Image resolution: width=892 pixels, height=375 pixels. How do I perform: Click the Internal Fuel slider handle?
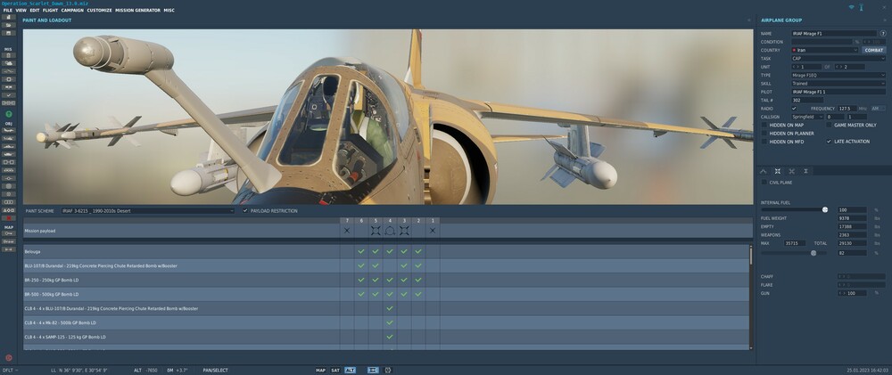click(x=825, y=209)
